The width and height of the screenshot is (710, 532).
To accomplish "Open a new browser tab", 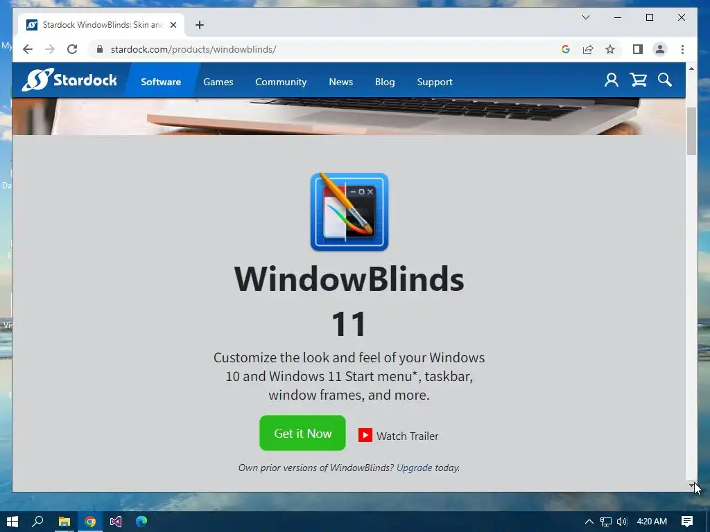I will (x=200, y=25).
